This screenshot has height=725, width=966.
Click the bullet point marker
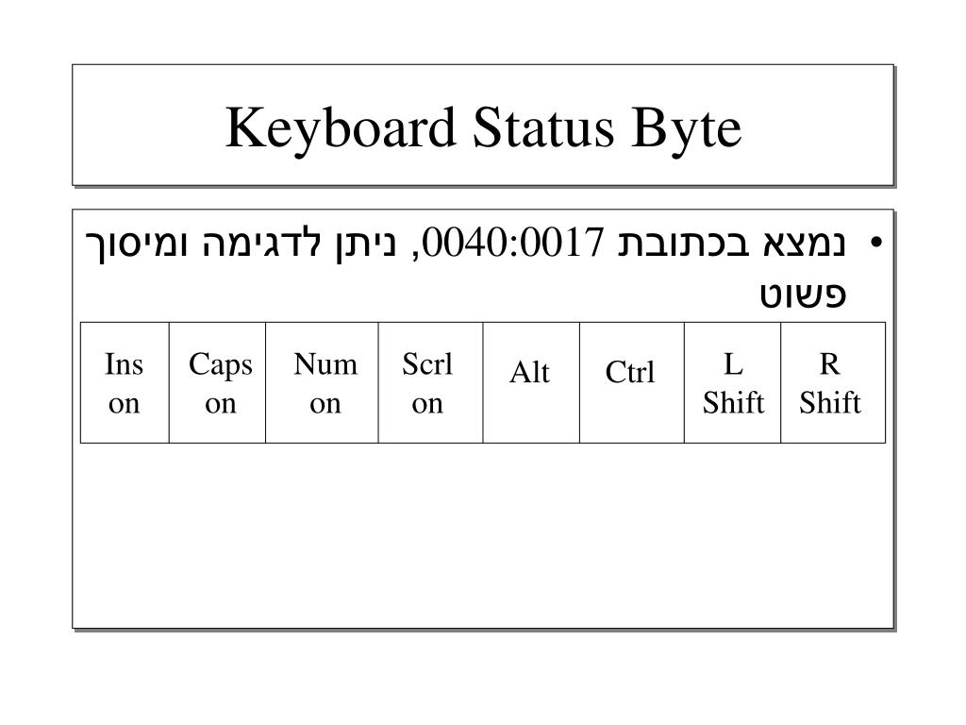(875, 243)
